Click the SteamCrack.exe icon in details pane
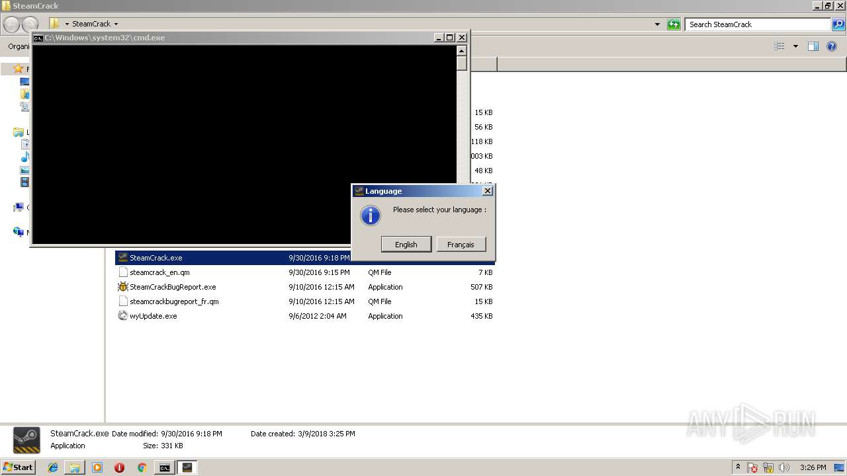Viewport: 847px width, 476px height. pos(26,440)
